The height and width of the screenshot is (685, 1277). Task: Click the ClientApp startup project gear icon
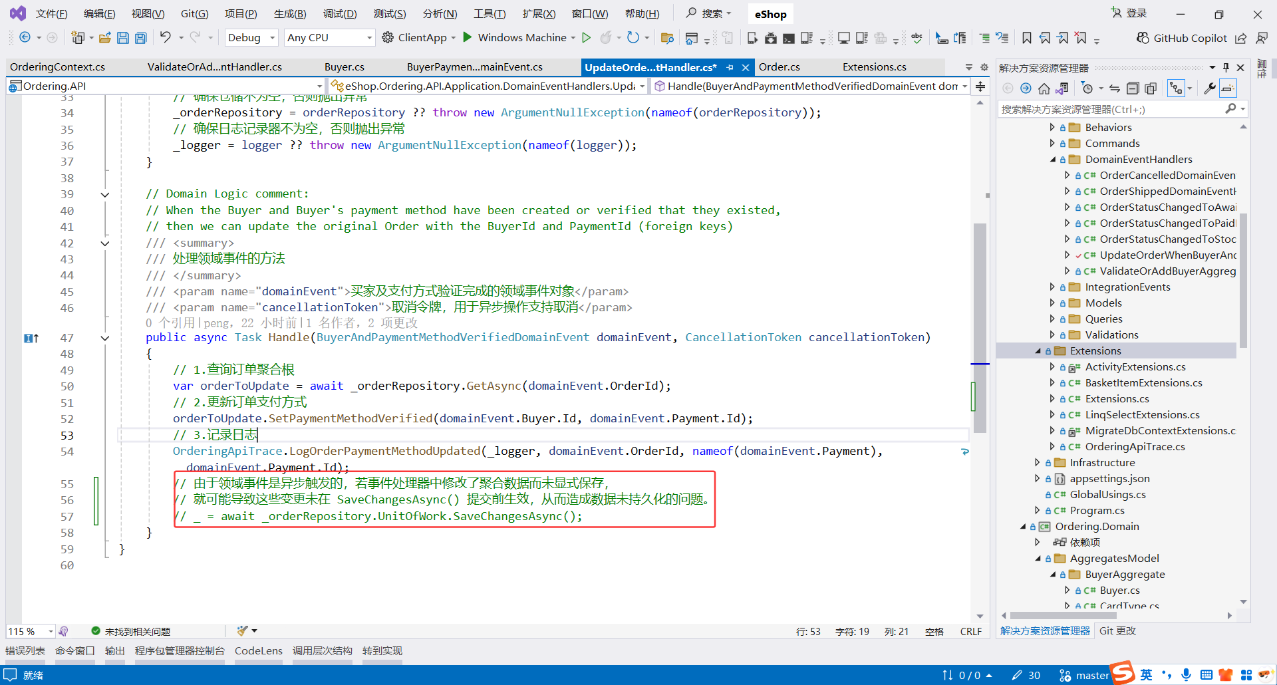tap(388, 37)
